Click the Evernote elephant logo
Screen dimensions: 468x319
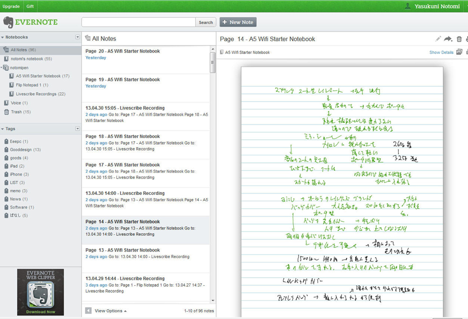pyautogui.click(x=8, y=22)
